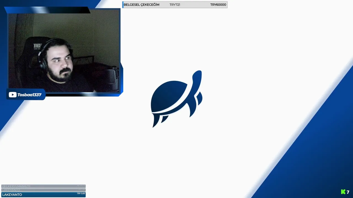Click the donation goal progress bar
This screenshot has width=353, height=198.
pyautogui.click(x=175, y=5)
